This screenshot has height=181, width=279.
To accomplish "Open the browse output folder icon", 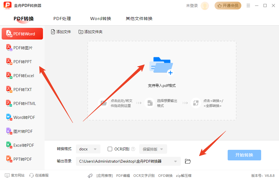I will [x=188, y=161].
